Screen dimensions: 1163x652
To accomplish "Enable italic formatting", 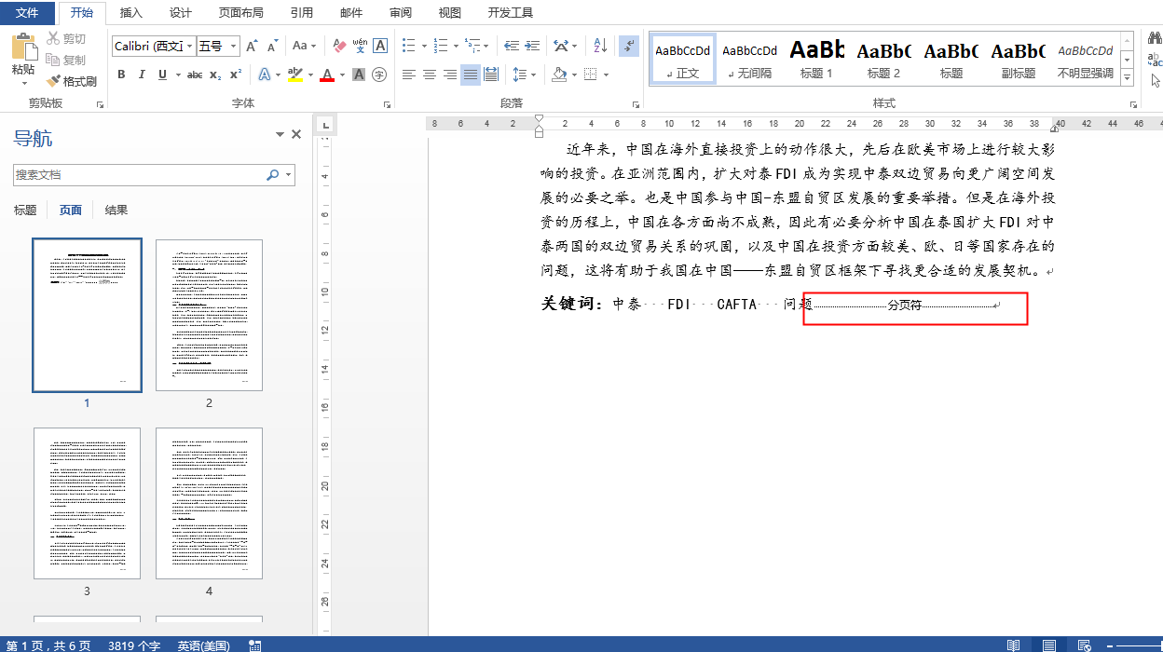I will [140, 74].
